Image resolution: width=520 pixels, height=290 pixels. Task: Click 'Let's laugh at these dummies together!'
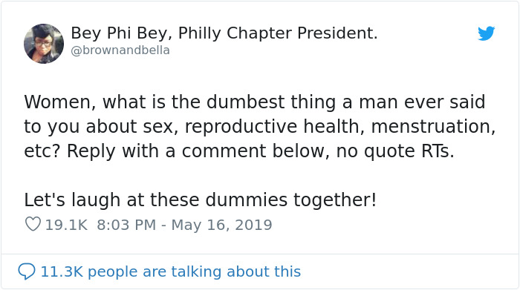click(201, 200)
